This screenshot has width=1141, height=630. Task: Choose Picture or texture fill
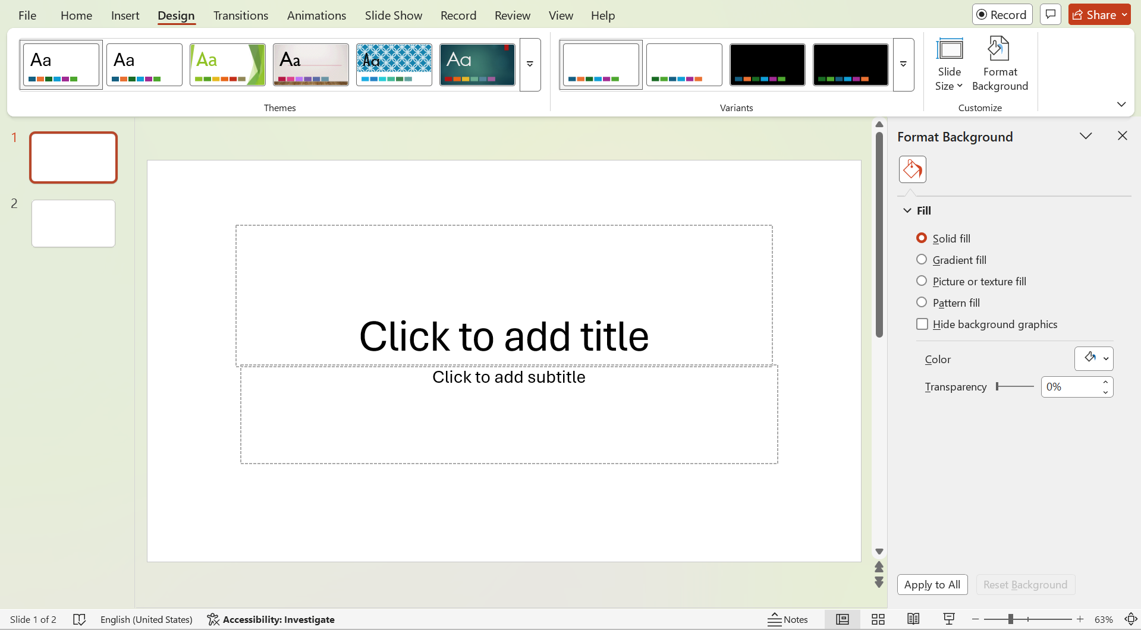point(922,281)
